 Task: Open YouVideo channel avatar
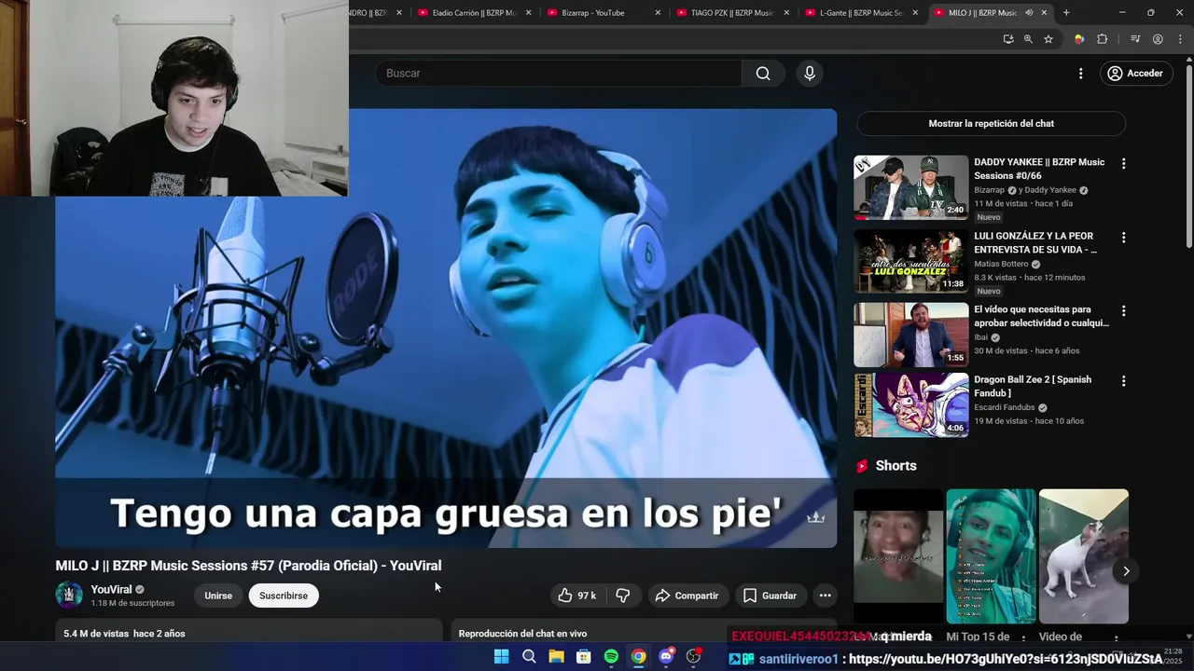point(69,595)
